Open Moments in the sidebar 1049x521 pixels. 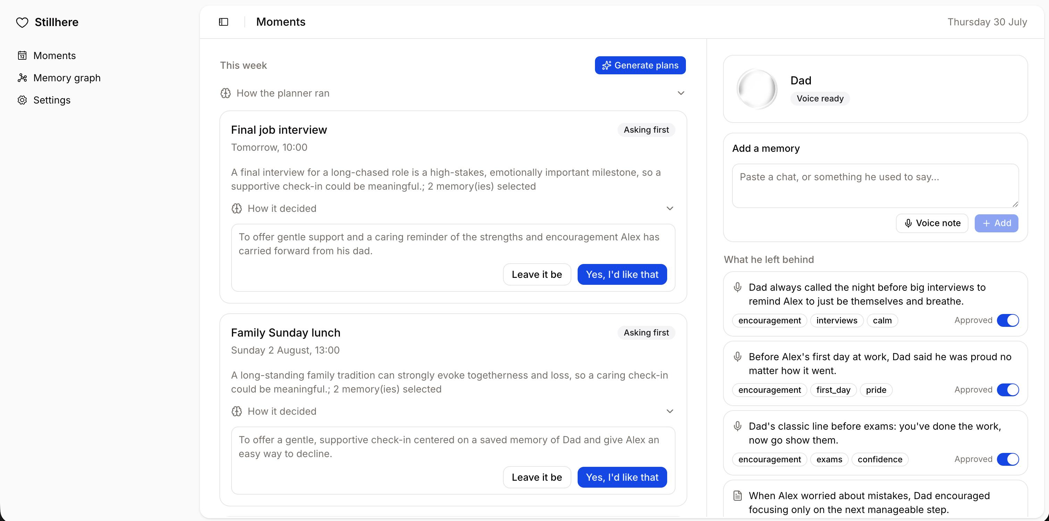54,56
